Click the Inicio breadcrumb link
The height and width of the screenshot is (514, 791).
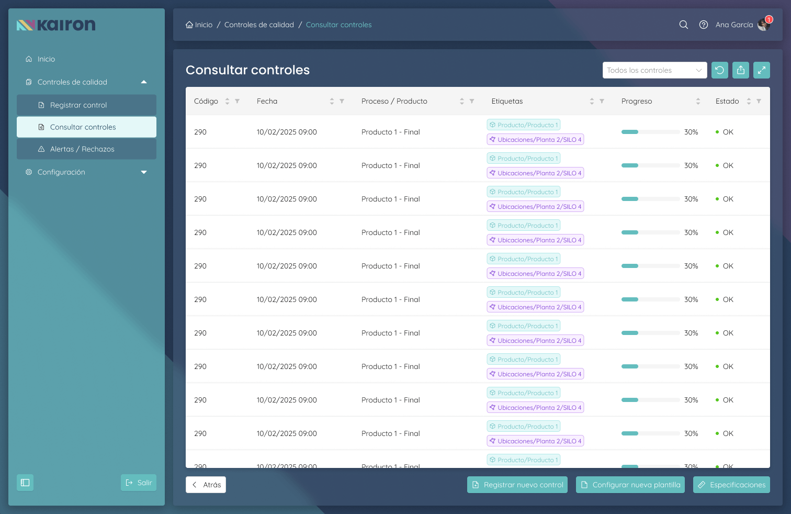(199, 25)
